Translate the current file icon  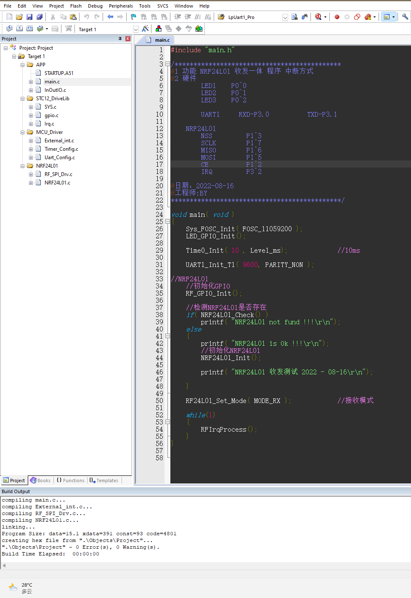[x=9, y=29]
